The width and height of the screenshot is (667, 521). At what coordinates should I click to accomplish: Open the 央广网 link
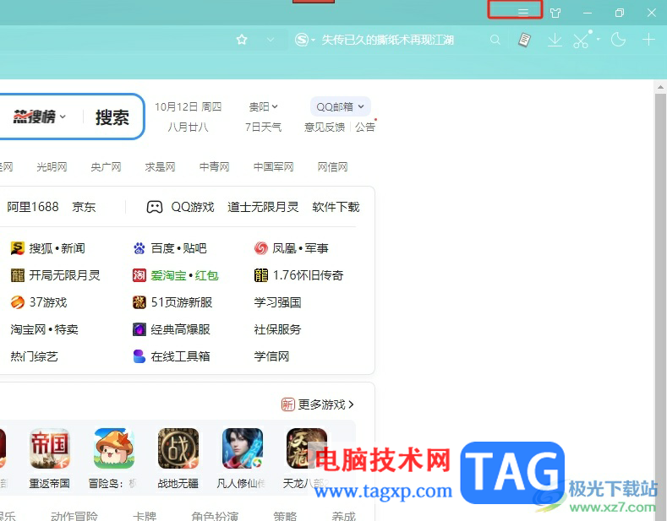(x=106, y=167)
